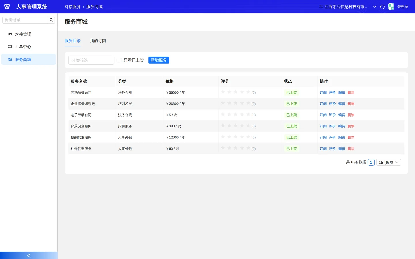Click the HR system logo icon
The image size is (415, 259).
click(x=7, y=7)
